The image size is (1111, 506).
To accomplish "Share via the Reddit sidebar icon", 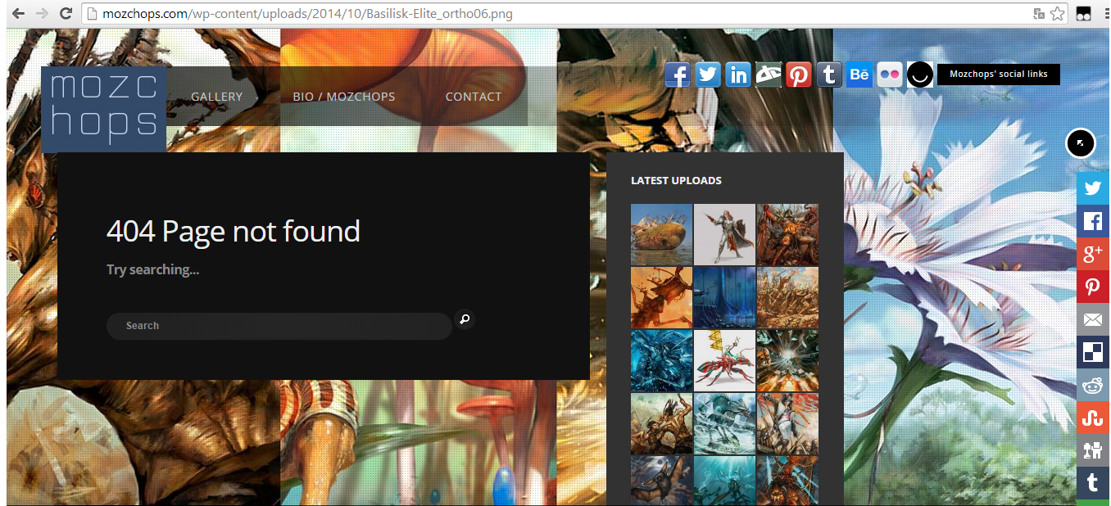I will 1092,384.
